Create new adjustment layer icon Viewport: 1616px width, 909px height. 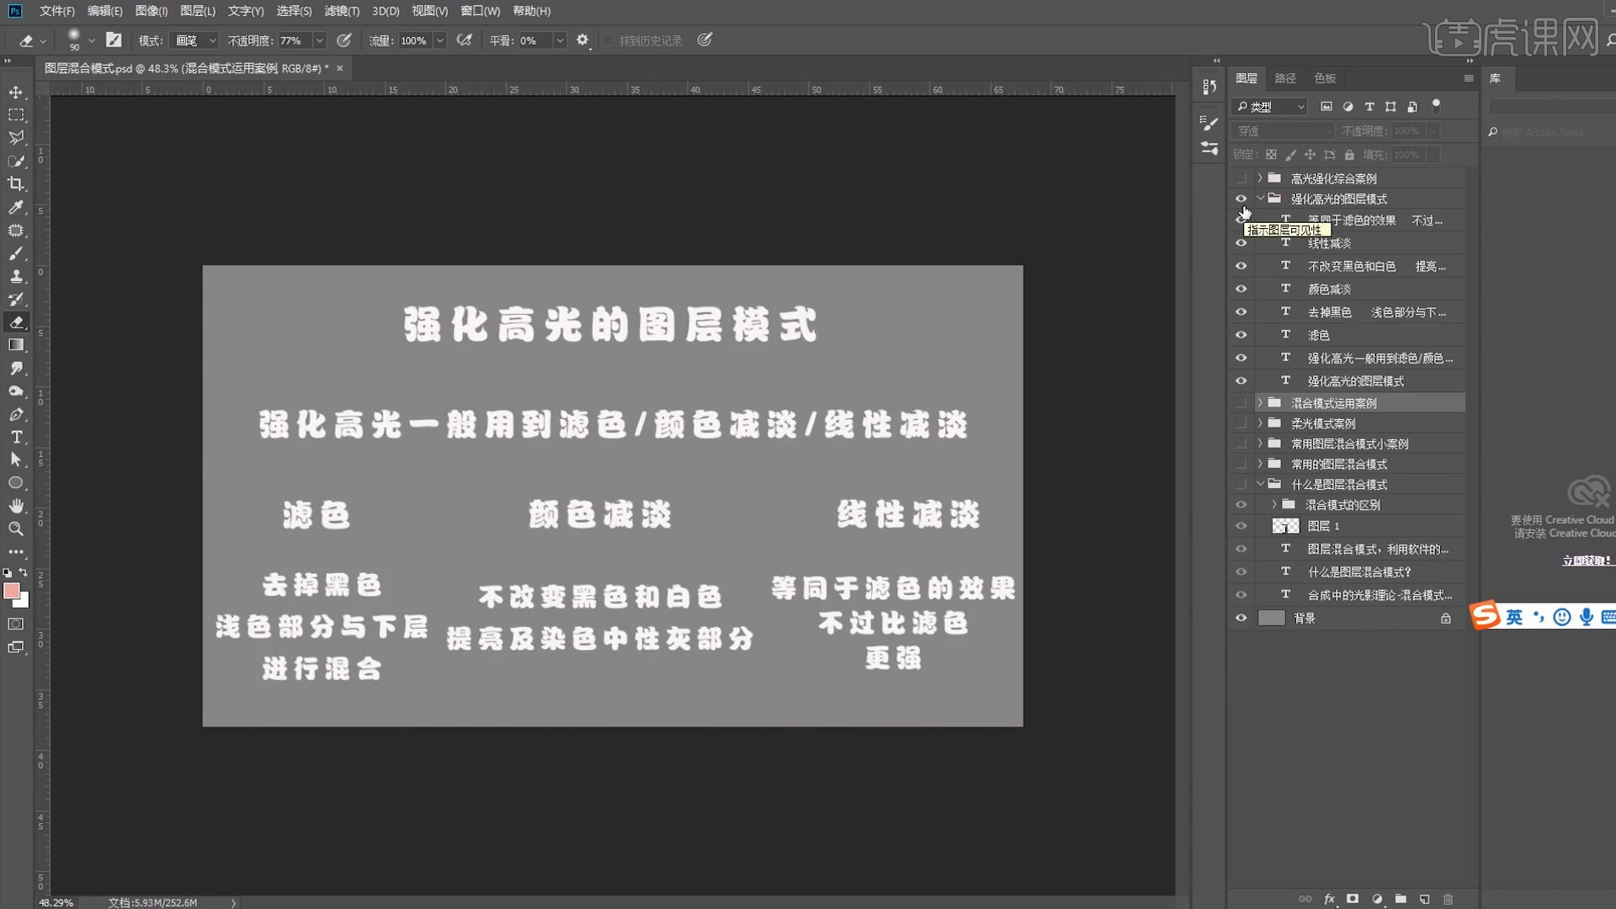pyautogui.click(x=1377, y=899)
